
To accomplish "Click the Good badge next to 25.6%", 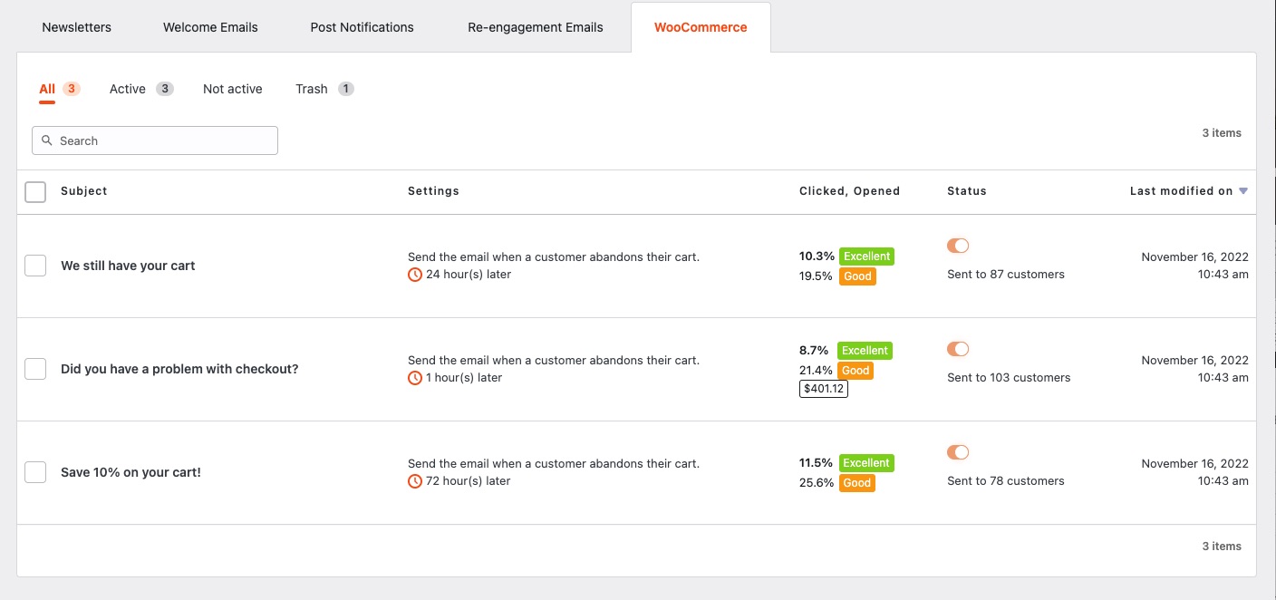I will click(x=856, y=483).
